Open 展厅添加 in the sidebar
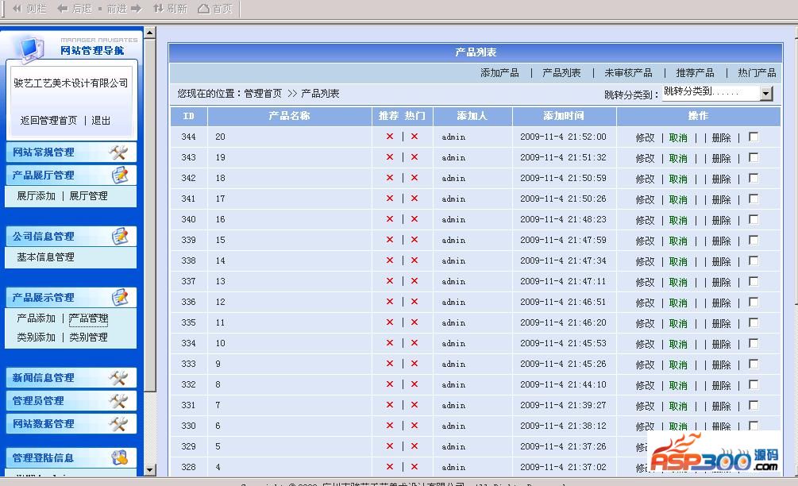798x486 pixels. (36, 195)
